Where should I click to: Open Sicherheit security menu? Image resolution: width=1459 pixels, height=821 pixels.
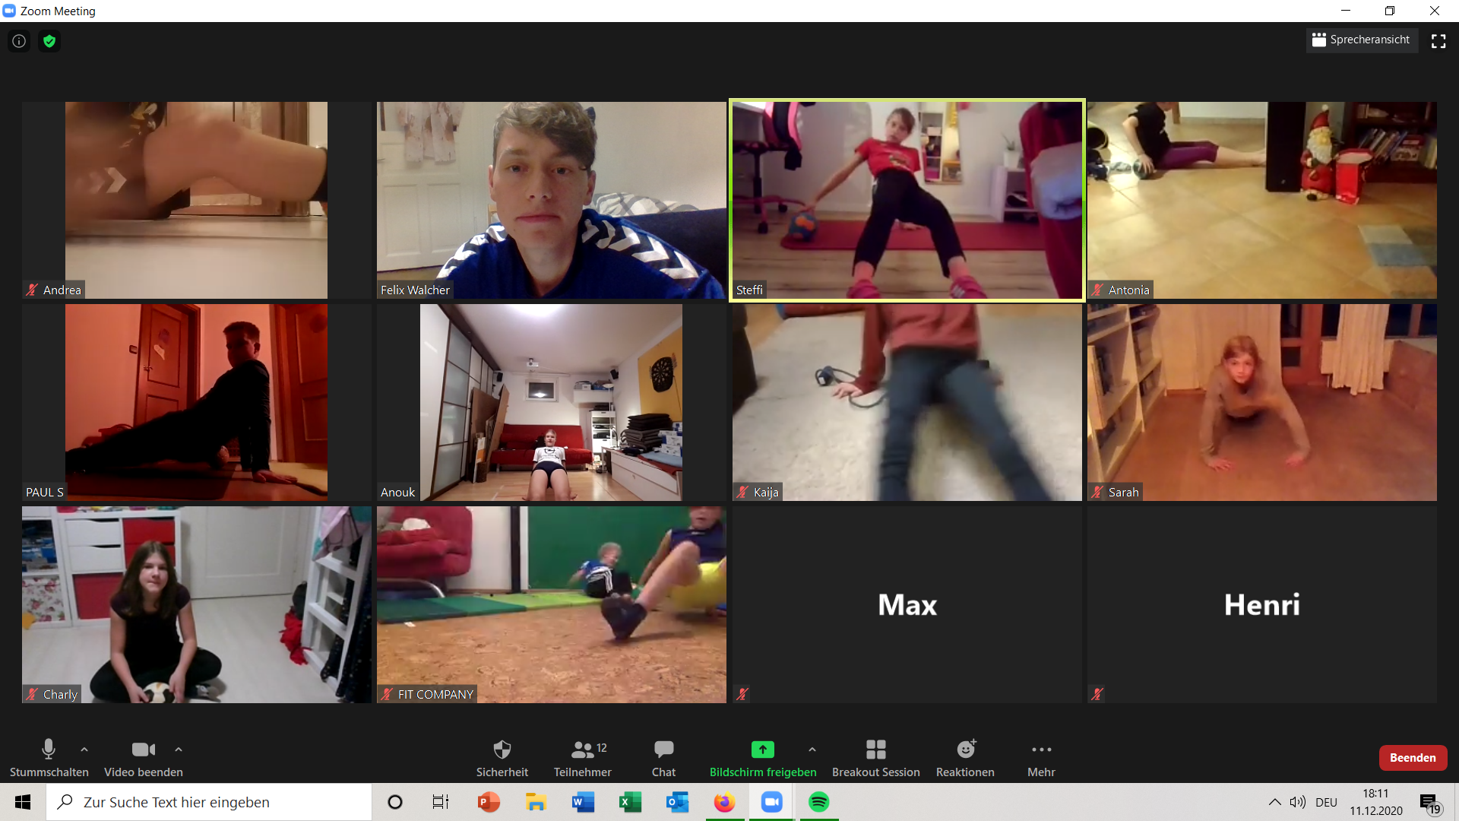coord(502,758)
